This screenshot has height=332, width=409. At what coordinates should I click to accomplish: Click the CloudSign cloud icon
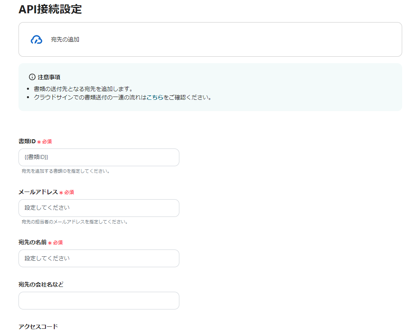(x=37, y=39)
